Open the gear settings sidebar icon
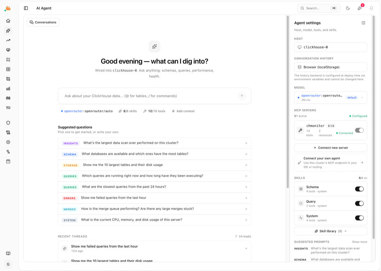This screenshot has height=271, width=381. [x=8, y=142]
